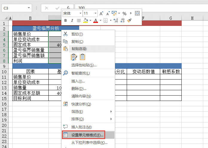208x148 pixels.
Task: Open the font size 11 dropdown
Action: 95,13
